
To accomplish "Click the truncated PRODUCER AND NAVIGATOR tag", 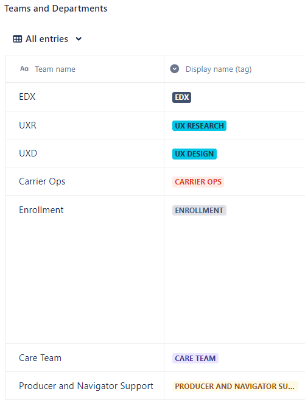I will click(235, 387).
